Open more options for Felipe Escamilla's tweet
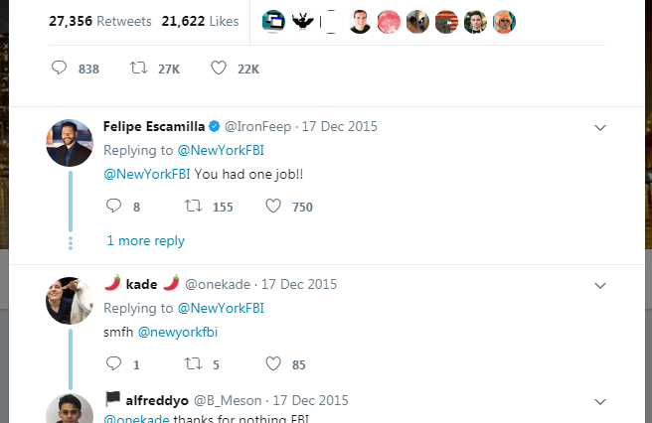The width and height of the screenshot is (652, 423). [x=599, y=127]
